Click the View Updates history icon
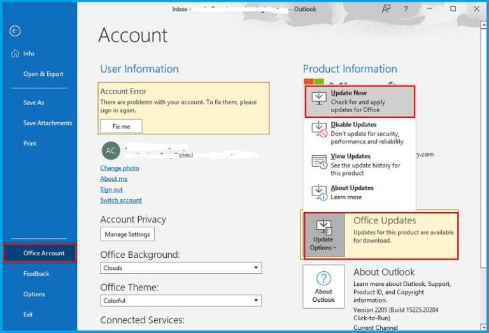 pyautogui.click(x=319, y=162)
